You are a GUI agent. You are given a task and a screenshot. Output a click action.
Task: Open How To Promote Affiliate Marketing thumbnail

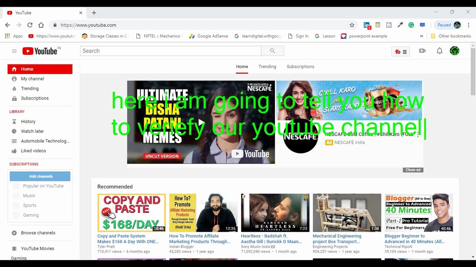(203, 212)
